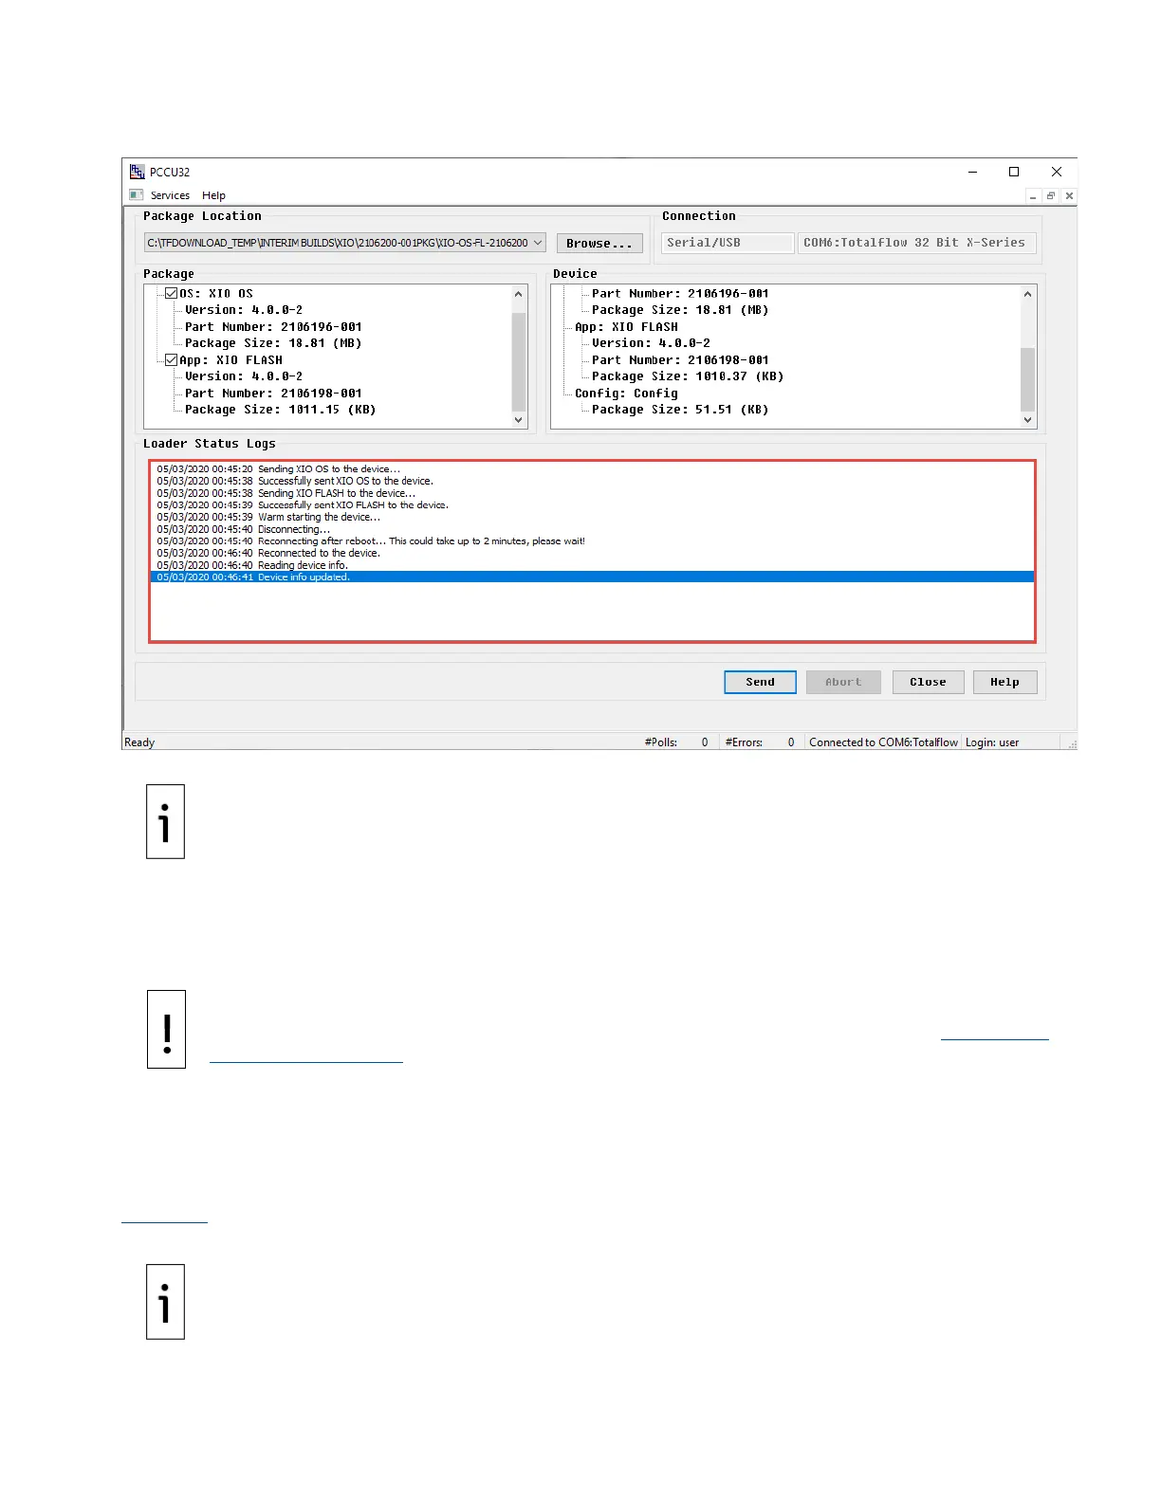This screenshot has height=1502, width=1161.
Task: Click Package list scroll down arrow
Action: click(519, 420)
